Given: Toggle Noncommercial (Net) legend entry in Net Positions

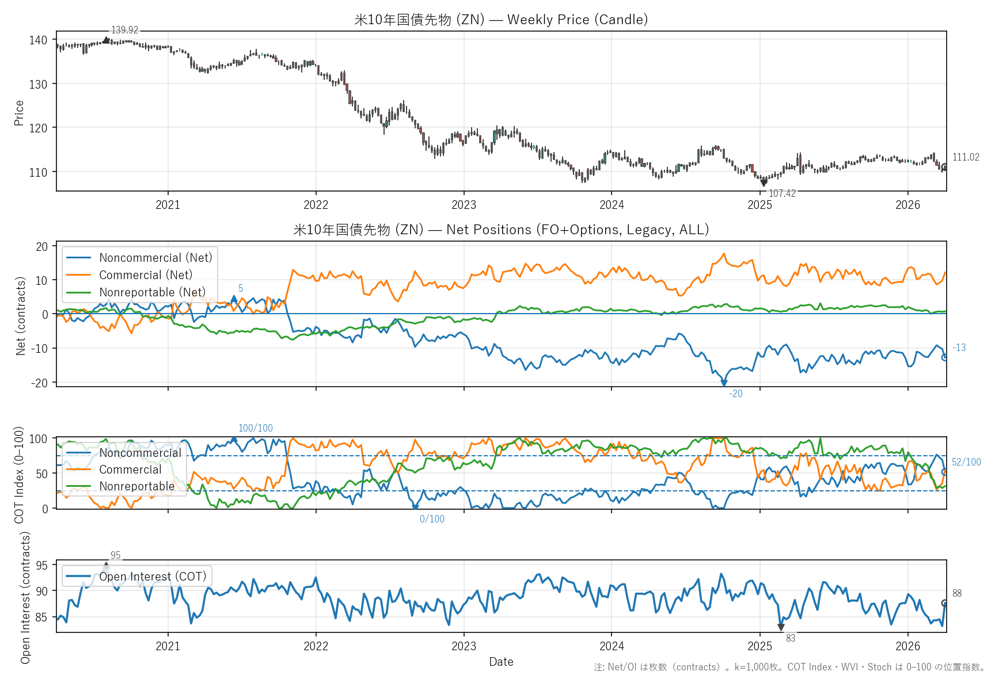Looking at the screenshot, I should 155,258.
